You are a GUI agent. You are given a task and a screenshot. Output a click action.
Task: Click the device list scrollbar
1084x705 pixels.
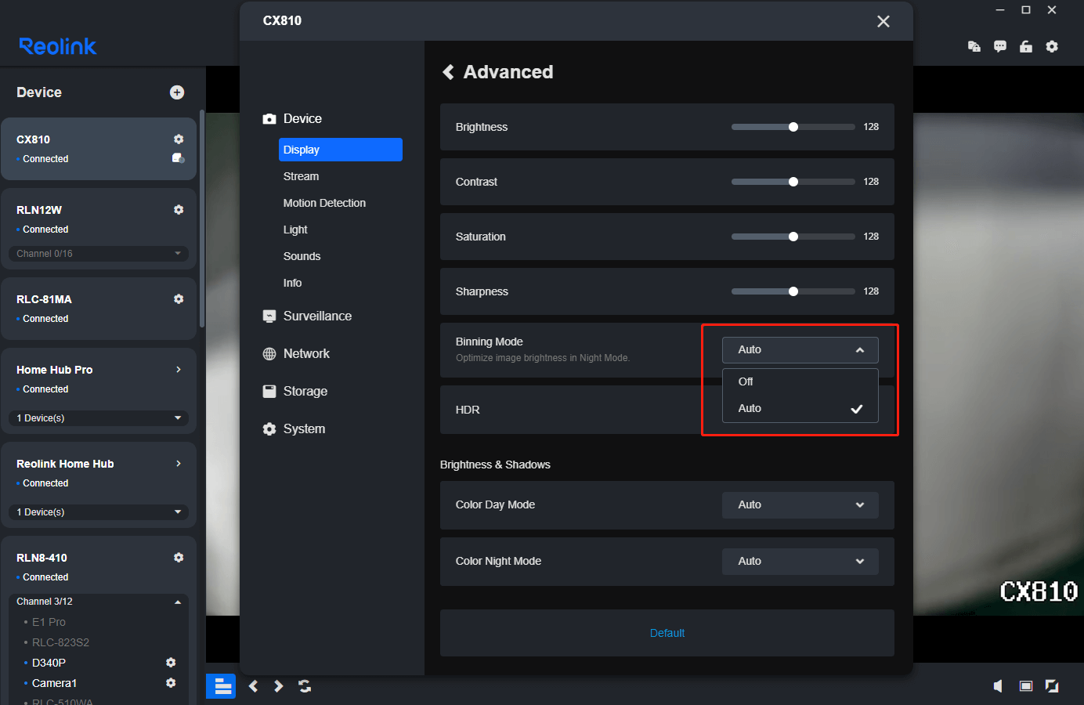(x=202, y=219)
